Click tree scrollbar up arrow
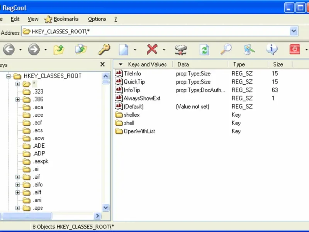Screen dimensions: 309x232 point(105,76)
